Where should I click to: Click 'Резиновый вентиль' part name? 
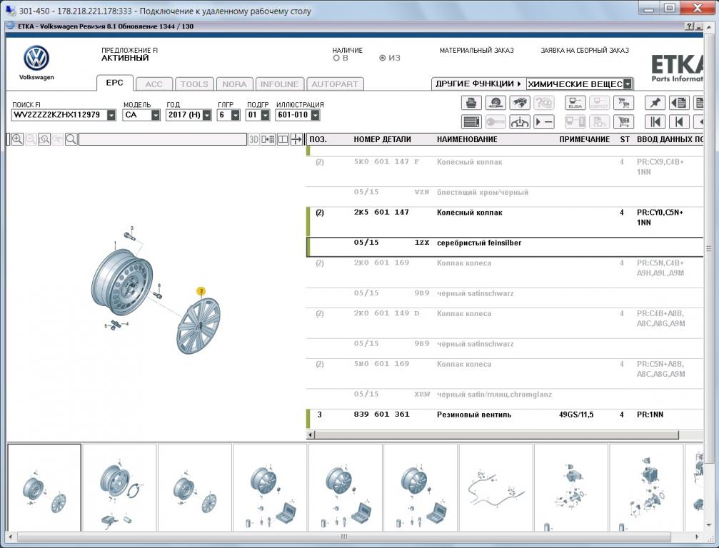click(x=473, y=415)
